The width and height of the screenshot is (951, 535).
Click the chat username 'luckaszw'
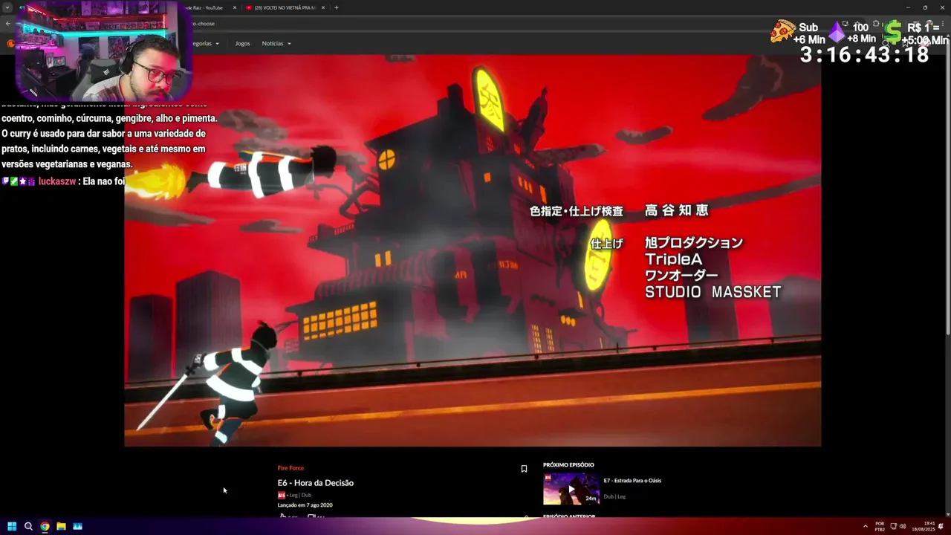click(57, 181)
